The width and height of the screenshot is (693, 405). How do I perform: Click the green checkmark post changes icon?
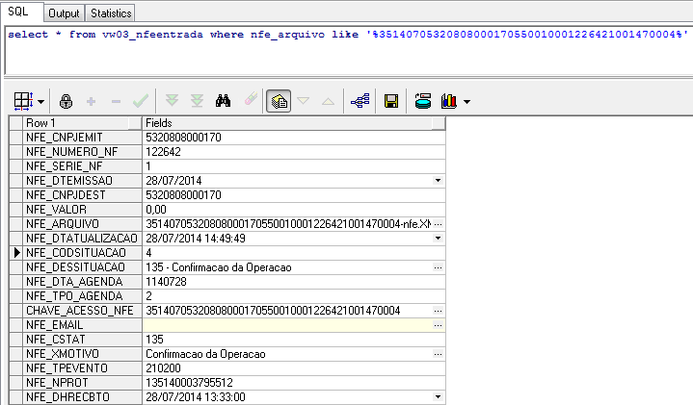[141, 101]
